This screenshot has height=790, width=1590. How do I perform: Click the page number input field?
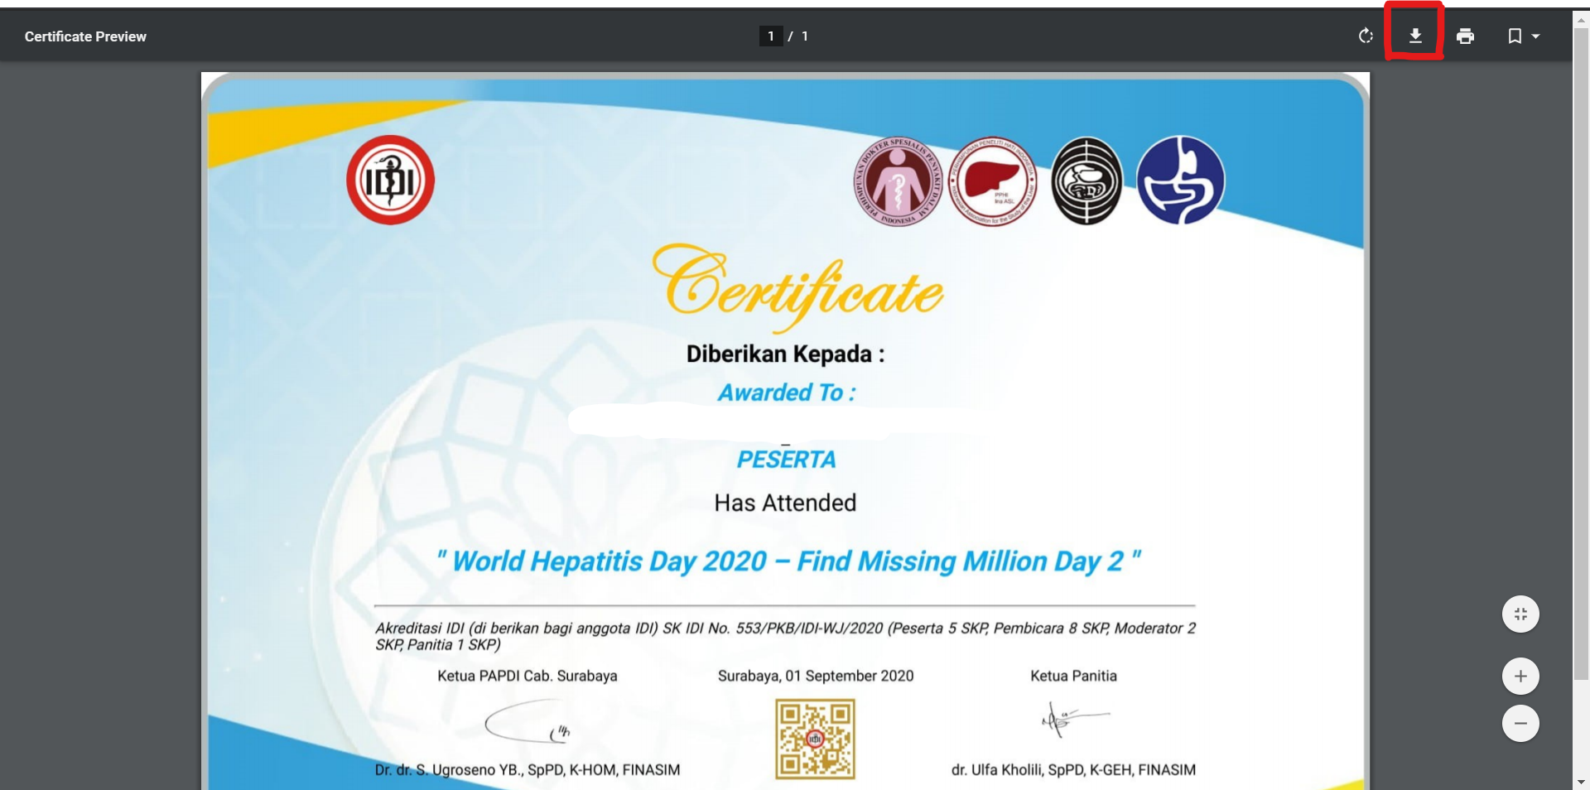pyautogui.click(x=771, y=36)
